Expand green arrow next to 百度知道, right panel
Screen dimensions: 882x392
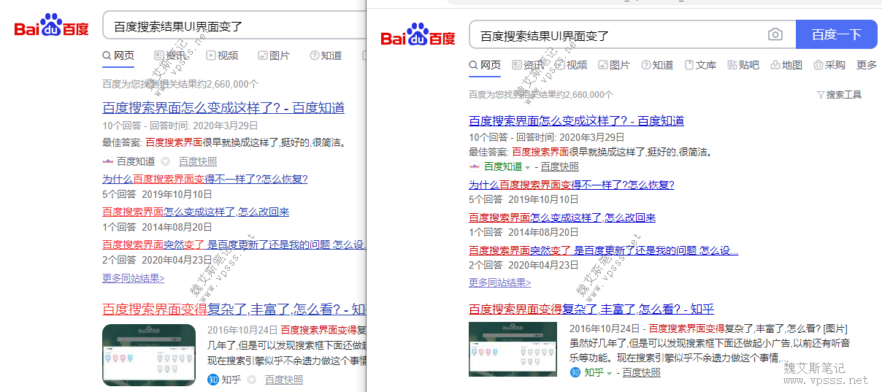coord(527,167)
